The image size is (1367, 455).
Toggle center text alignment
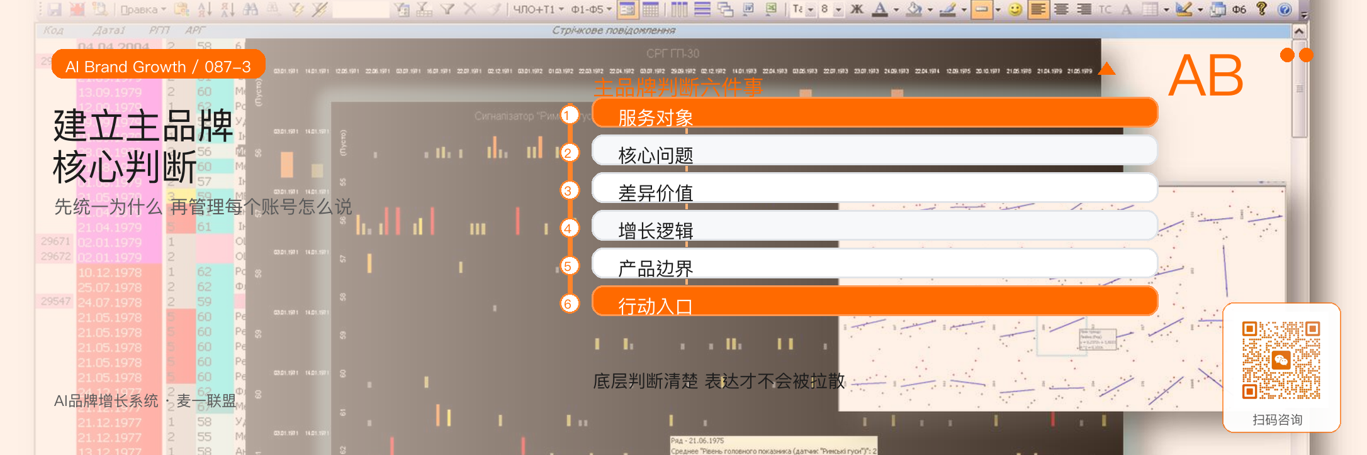click(x=1061, y=9)
